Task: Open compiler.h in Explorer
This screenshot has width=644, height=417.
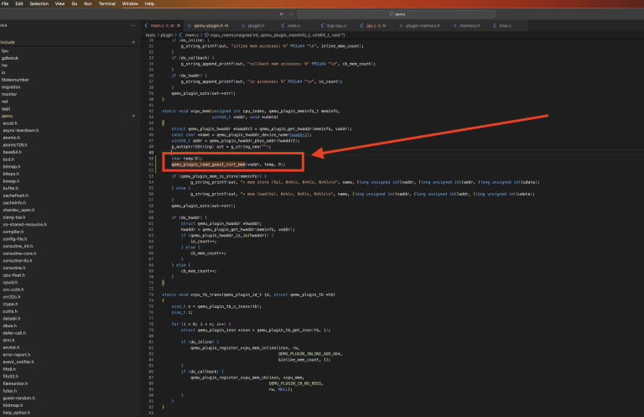Action: point(13,232)
